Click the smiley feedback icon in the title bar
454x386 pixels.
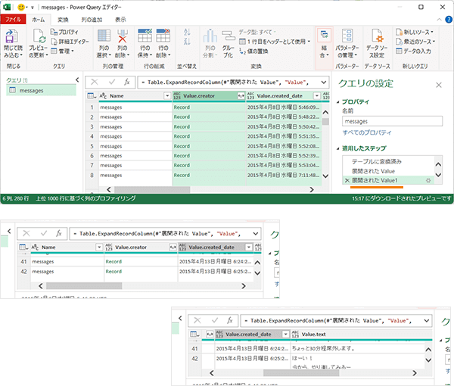coord(21,7)
